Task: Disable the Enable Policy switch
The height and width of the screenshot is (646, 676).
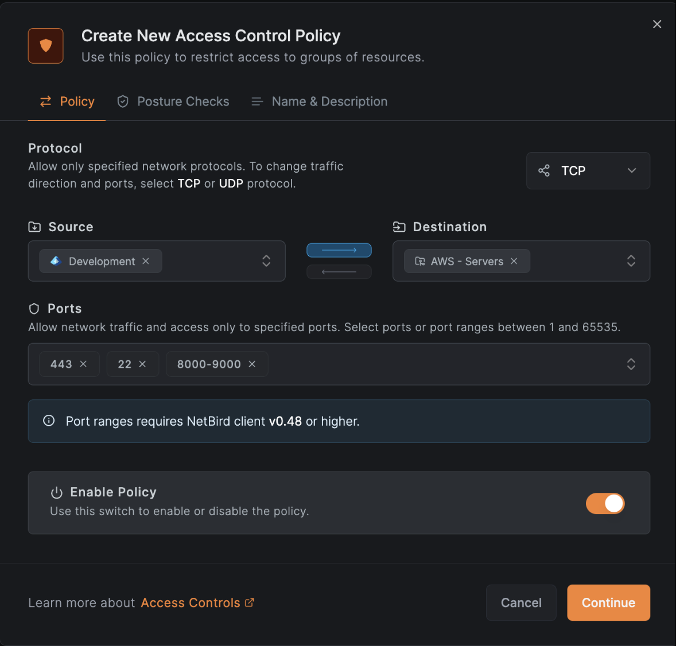Action: (x=605, y=504)
